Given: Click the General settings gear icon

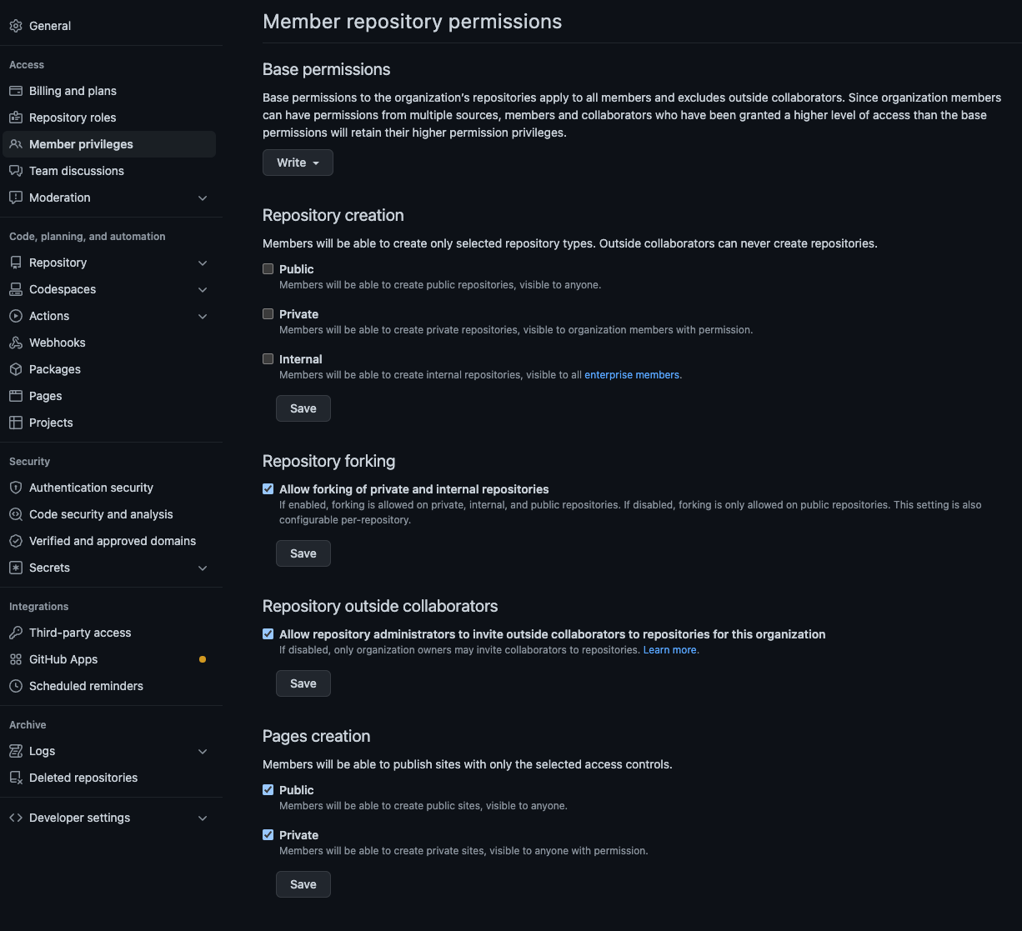Looking at the screenshot, I should (15, 26).
